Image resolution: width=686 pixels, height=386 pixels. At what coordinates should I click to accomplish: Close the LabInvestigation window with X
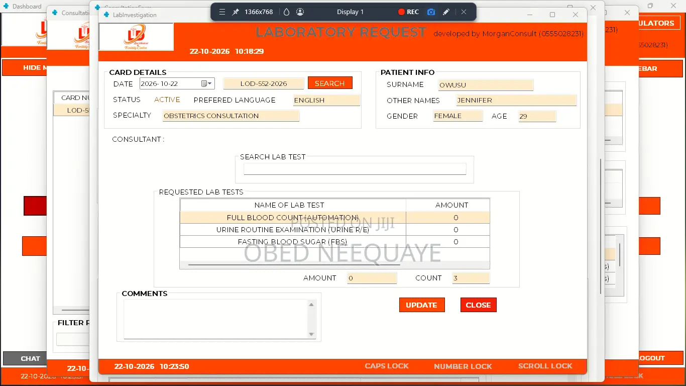coord(576,15)
